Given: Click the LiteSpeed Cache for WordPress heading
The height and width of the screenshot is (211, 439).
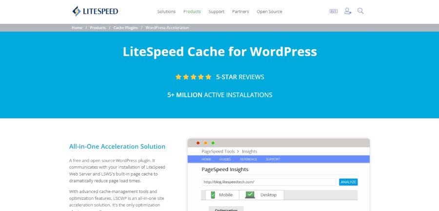Looking at the screenshot, I should (220, 52).
